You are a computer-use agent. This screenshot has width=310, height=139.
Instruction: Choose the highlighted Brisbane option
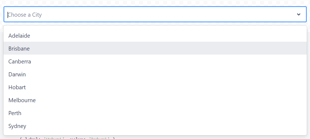[19, 49]
